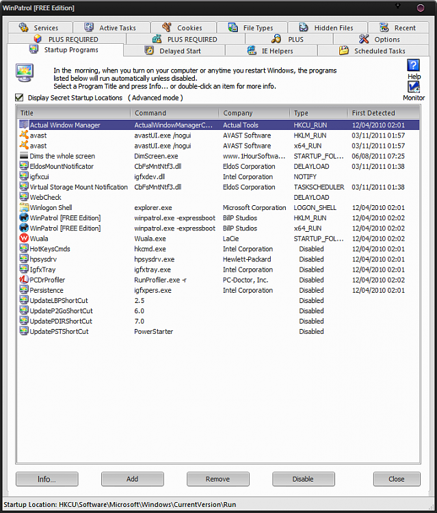Sort list by Title column header
This screenshot has height=513, width=437.
[74, 113]
